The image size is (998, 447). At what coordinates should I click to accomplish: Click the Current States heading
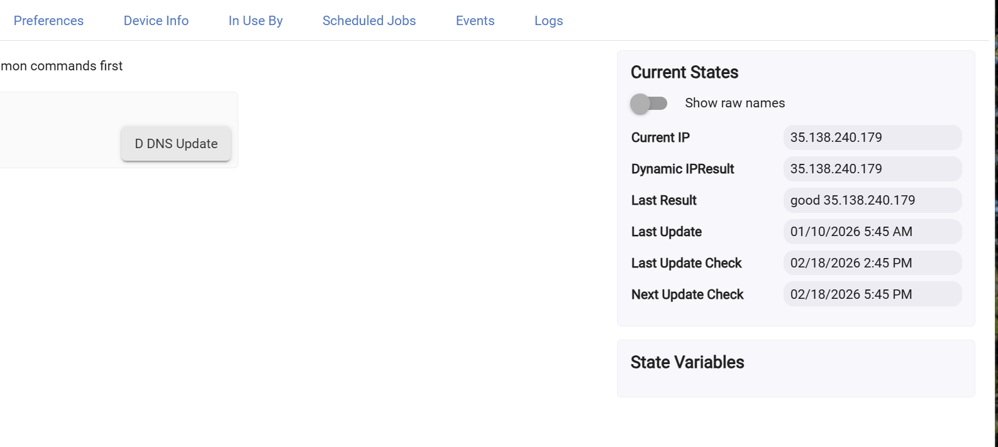tap(684, 72)
